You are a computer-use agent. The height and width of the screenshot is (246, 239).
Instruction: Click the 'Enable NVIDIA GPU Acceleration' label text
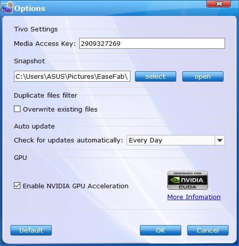pyautogui.click(x=76, y=186)
